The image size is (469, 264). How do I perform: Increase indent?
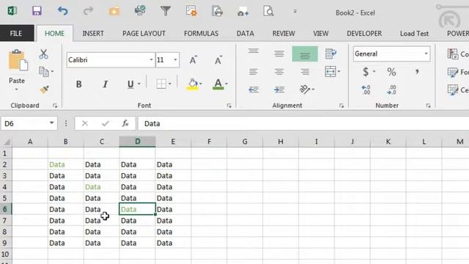click(279, 89)
